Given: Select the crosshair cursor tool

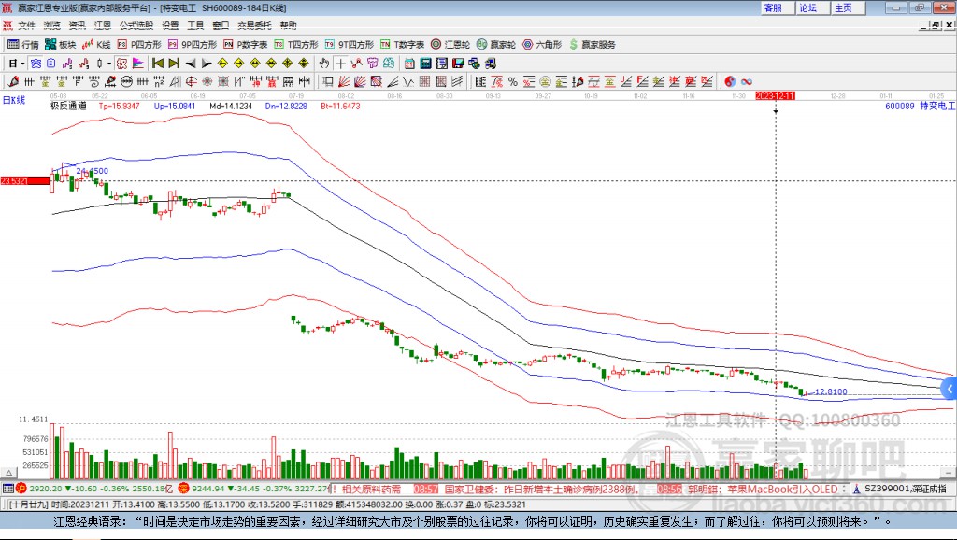Looking at the screenshot, I should [341, 64].
